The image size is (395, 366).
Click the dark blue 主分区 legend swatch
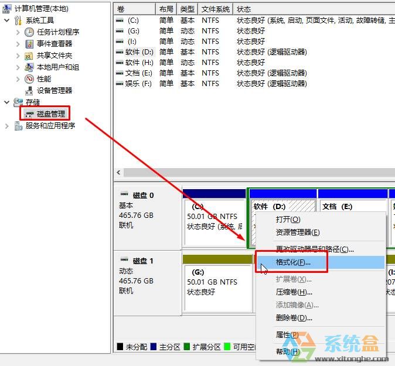pyautogui.click(x=153, y=346)
